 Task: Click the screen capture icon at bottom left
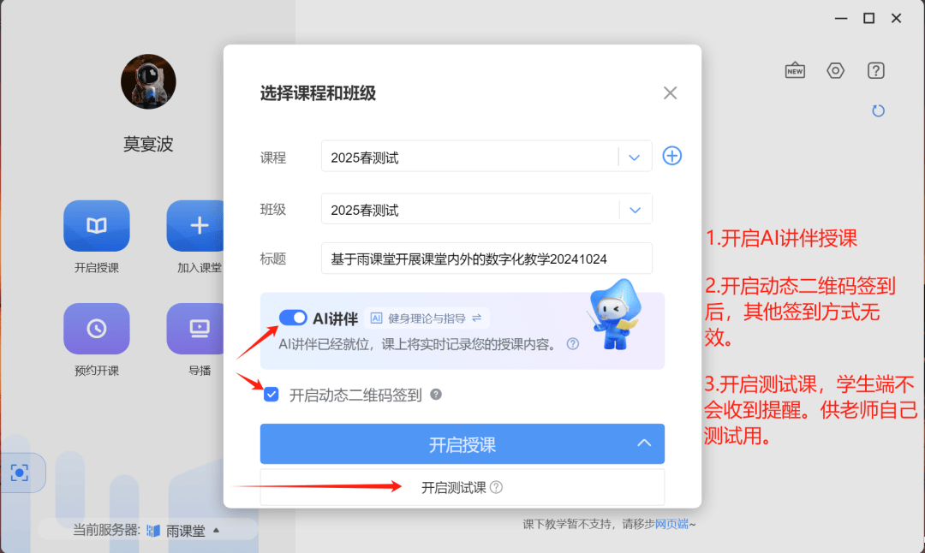click(x=20, y=473)
